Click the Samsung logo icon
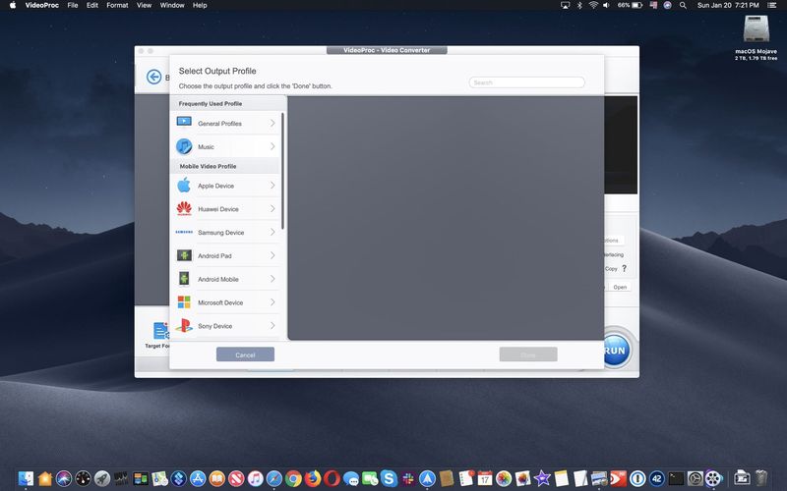 coord(184,232)
